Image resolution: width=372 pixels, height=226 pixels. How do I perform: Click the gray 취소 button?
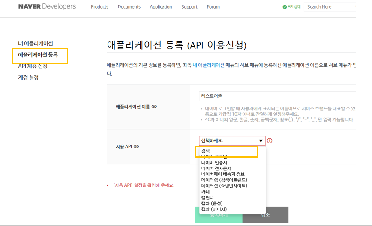[x=265, y=215]
